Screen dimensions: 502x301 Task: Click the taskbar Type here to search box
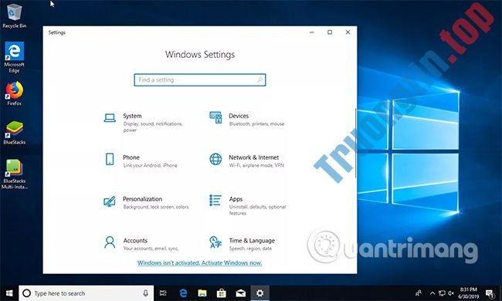pos(86,293)
